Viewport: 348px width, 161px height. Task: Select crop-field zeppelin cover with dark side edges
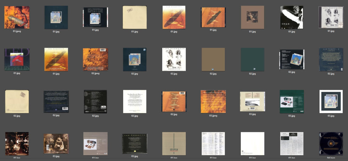click(x=213, y=17)
